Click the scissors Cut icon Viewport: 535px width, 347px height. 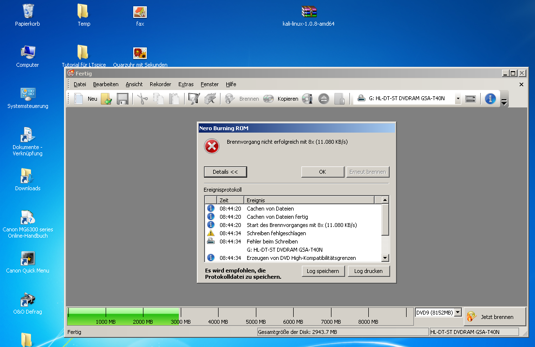(142, 99)
